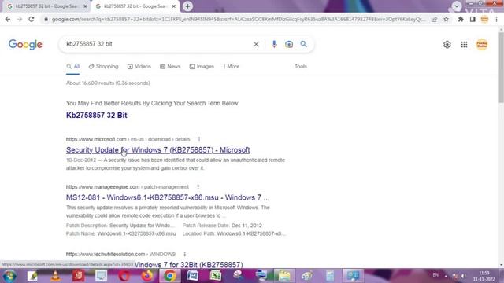Click the 'Kb2758857 32 Bit' suggestion link

point(96,116)
